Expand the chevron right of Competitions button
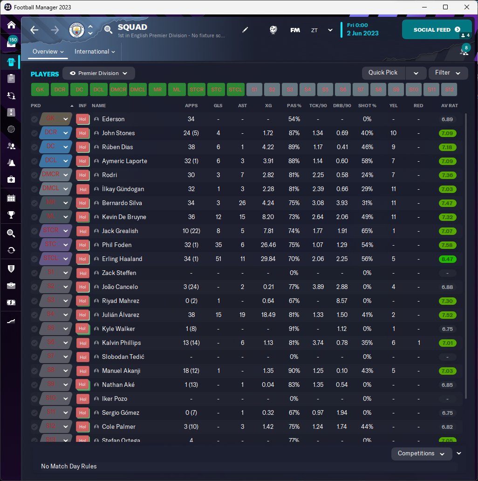The image size is (478, 481). pyautogui.click(x=459, y=454)
